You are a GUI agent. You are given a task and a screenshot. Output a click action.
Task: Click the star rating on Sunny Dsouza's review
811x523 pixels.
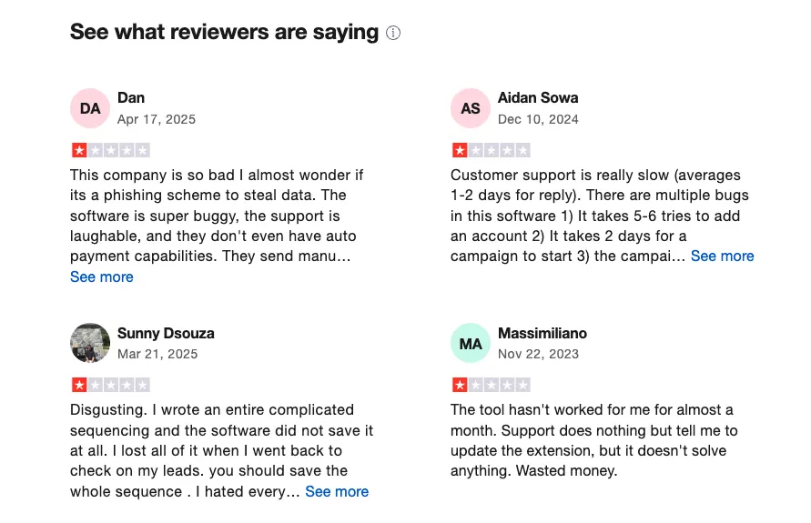click(x=110, y=385)
